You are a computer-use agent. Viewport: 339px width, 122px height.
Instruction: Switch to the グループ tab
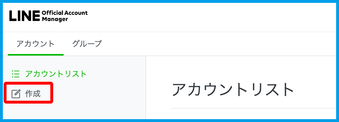(x=87, y=44)
